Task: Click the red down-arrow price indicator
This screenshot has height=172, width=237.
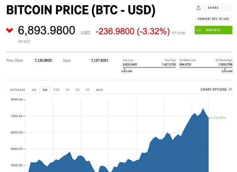Action: tap(9, 30)
